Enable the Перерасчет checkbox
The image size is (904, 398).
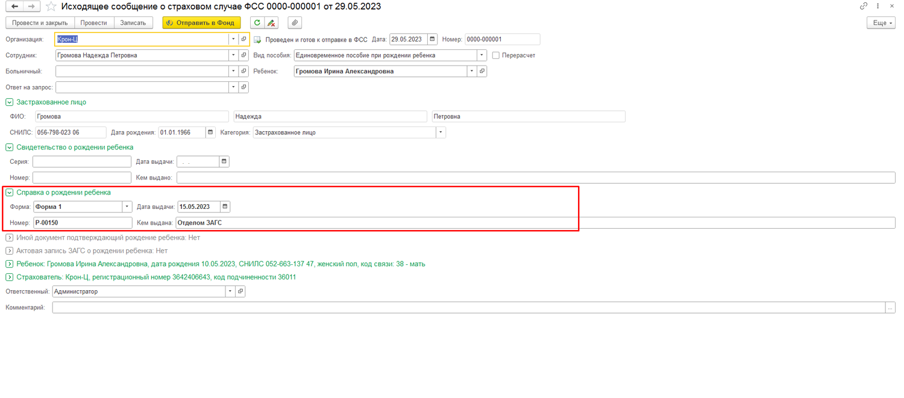point(496,55)
